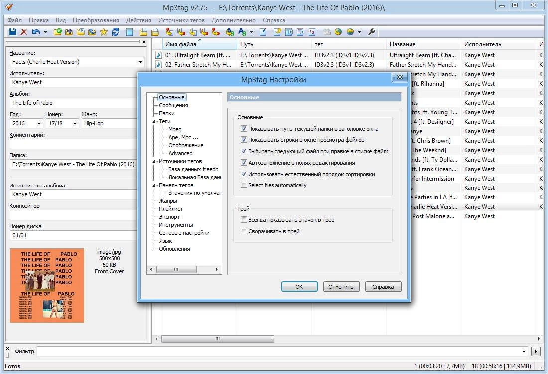This screenshot has width=548, height=374.
Task: Click music note icon of 01. Ultralight Beam
Action: click(158, 55)
